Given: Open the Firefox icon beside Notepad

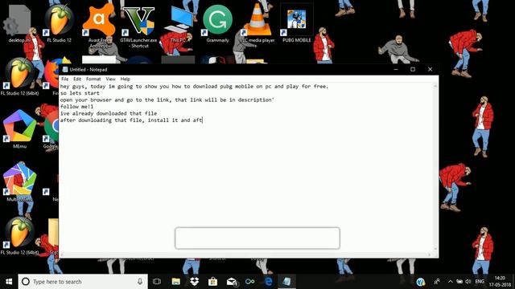Looking at the screenshot, I should pos(51,75).
